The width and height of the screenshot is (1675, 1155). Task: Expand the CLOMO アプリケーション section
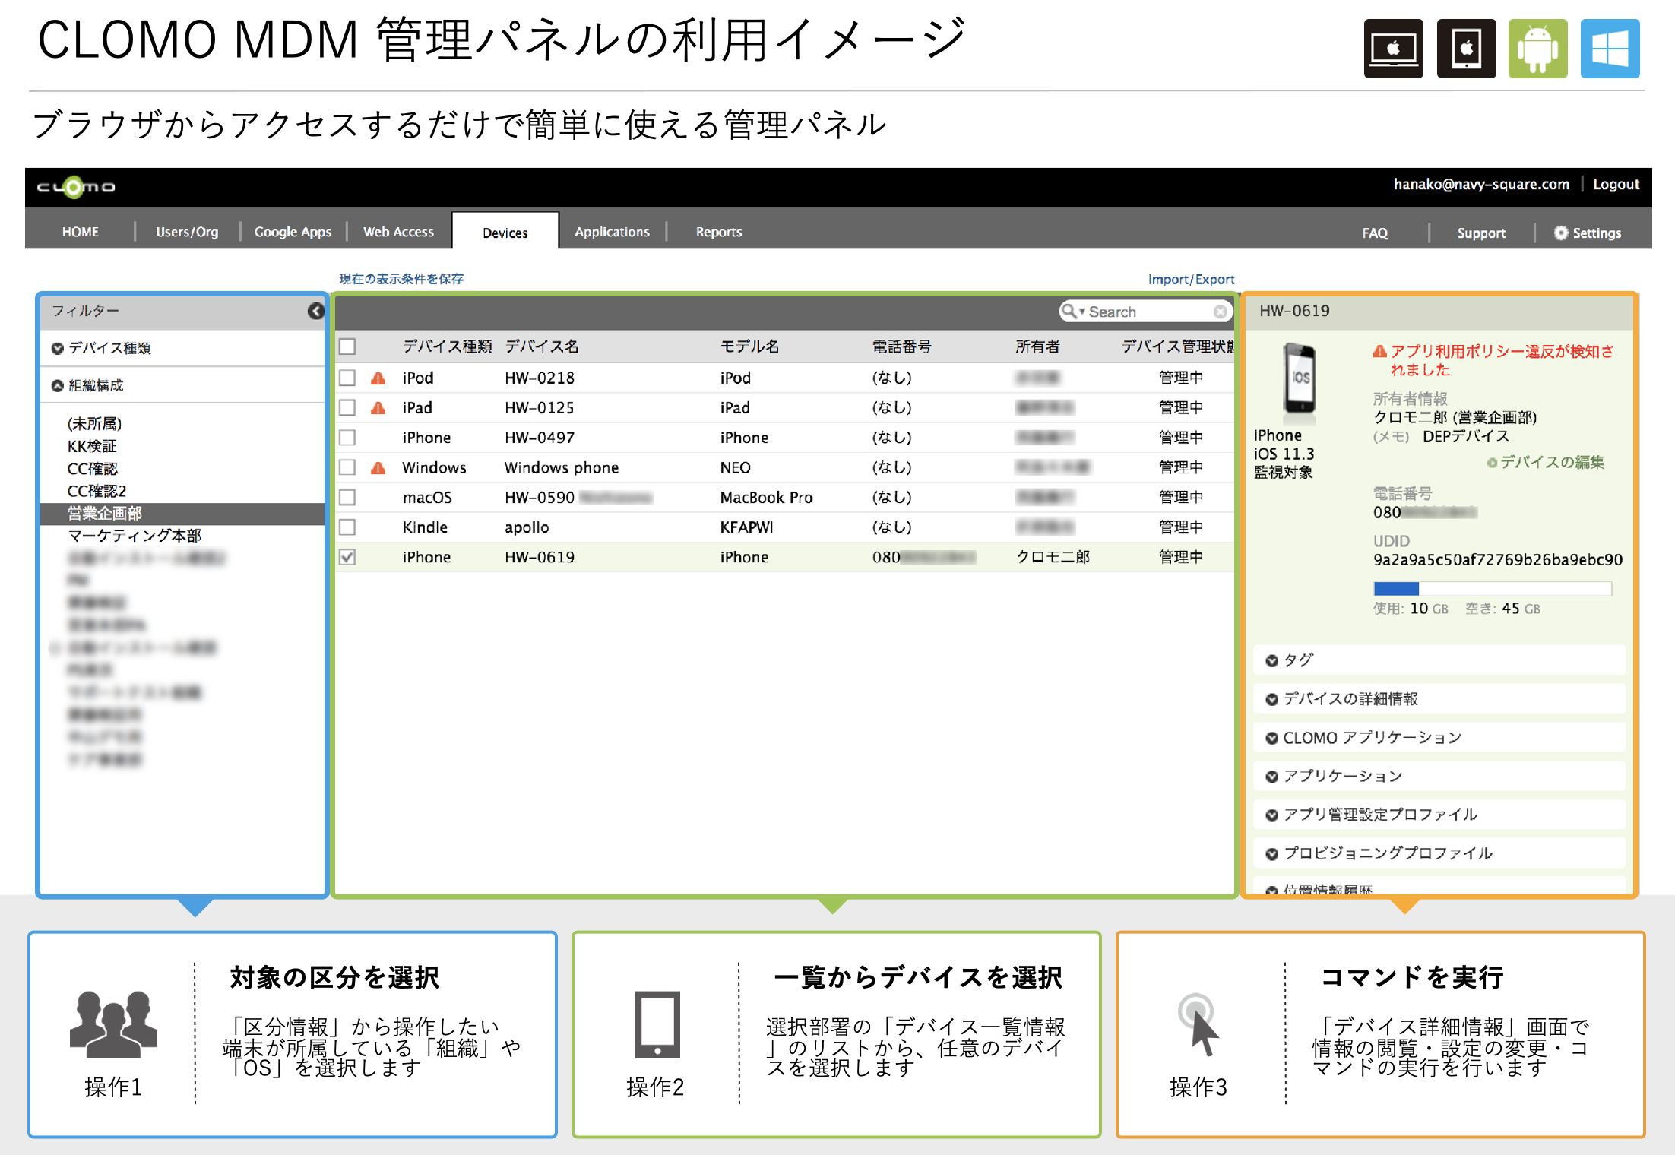click(1439, 737)
